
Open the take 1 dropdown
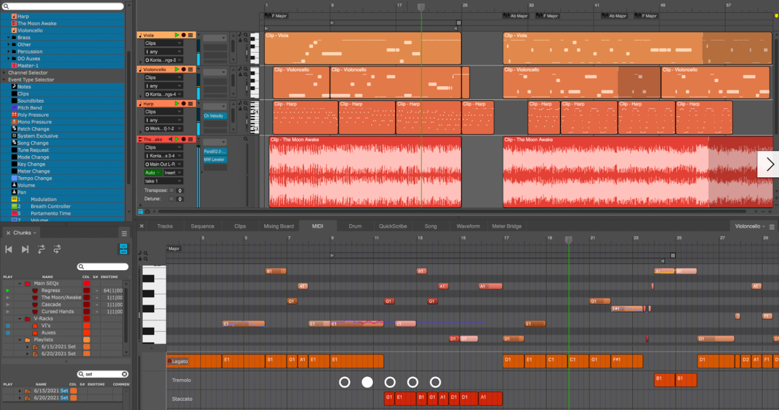pos(163,181)
